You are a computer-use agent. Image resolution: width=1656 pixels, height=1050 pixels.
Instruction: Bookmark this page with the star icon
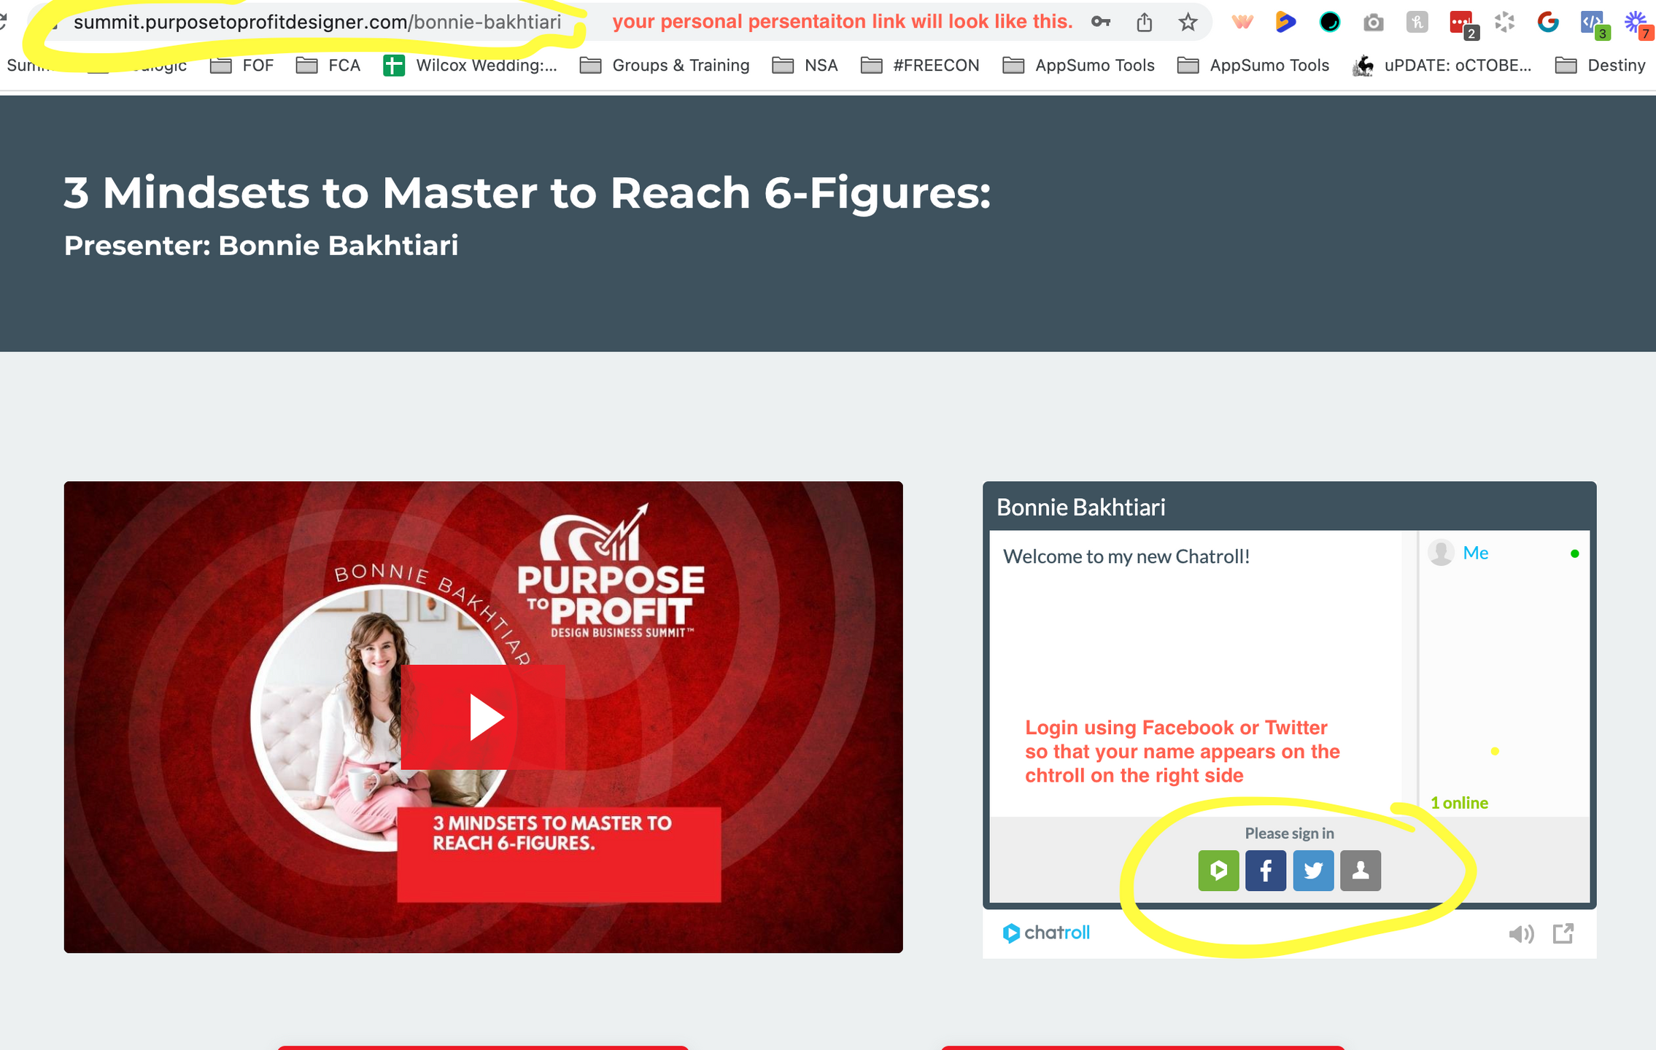[1188, 23]
